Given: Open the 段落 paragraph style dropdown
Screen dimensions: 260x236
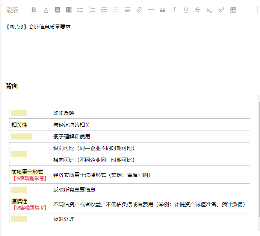Looking at the screenshot, I should coord(12,10).
